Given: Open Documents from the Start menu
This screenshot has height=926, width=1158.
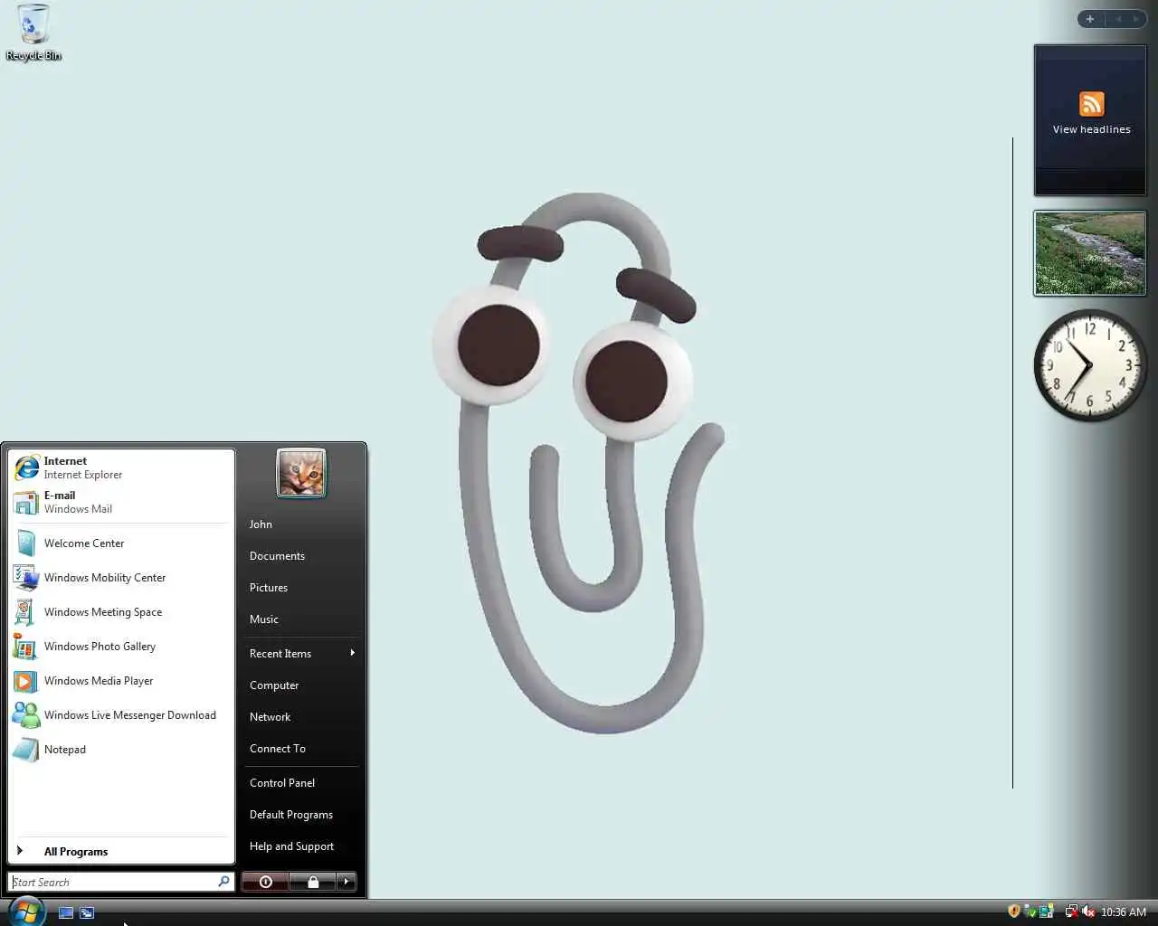Looking at the screenshot, I should [277, 556].
